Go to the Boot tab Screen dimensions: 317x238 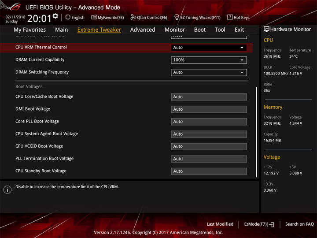200,30
